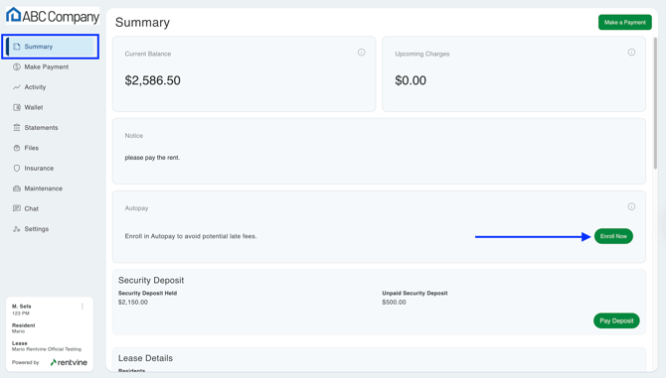Click the ABC Company logo
Viewport: 666px width, 378px height.
(53, 16)
